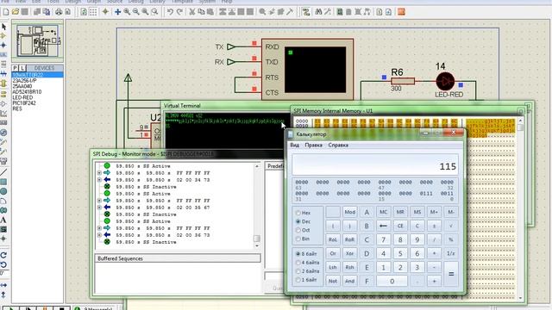Click calculator CE button
Viewport: 552px width, 310px height.
pos(400,226)
